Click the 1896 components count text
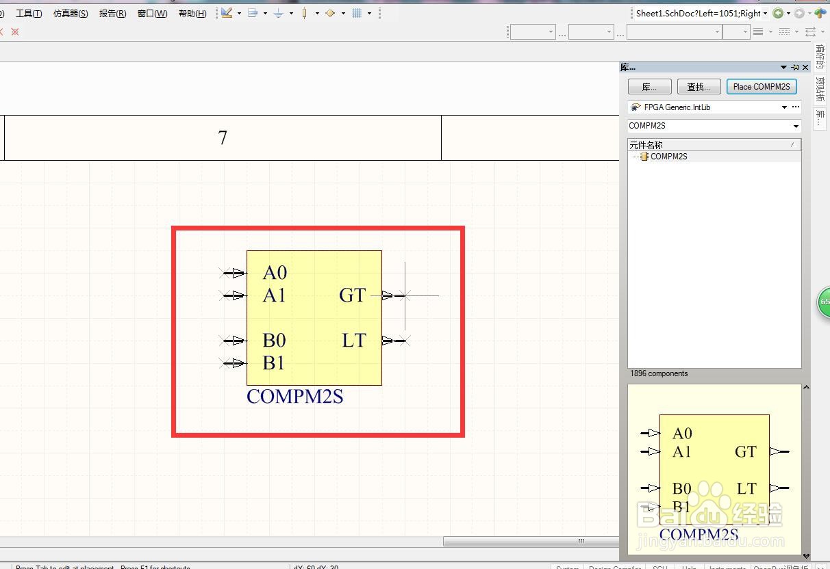830x569 pixels. (659, 373)
